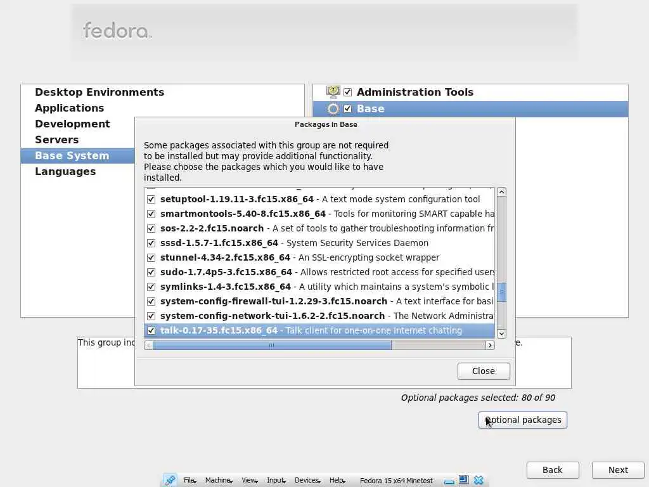Screen dimensions: 649x487
Task: Click the VirtualBox toolbar restore window icon
Action: click(x=463, y=479)
